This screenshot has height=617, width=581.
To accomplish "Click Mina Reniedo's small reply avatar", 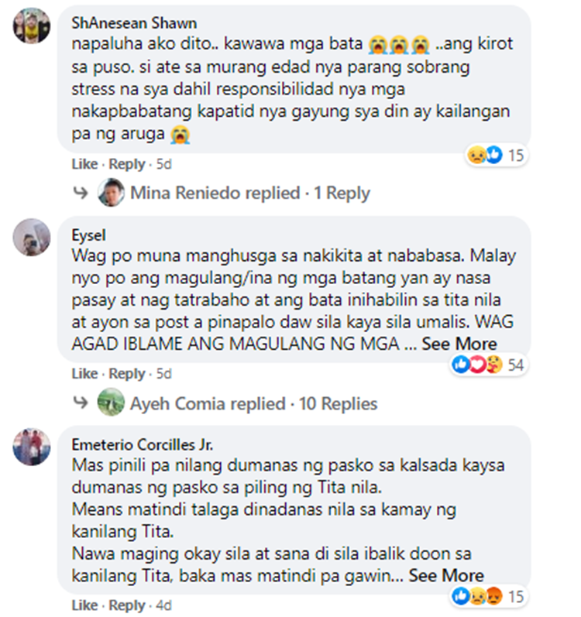I will click(111, 193).
